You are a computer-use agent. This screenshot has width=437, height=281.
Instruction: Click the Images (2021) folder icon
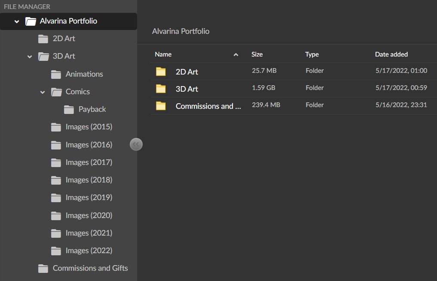(56, 233)
